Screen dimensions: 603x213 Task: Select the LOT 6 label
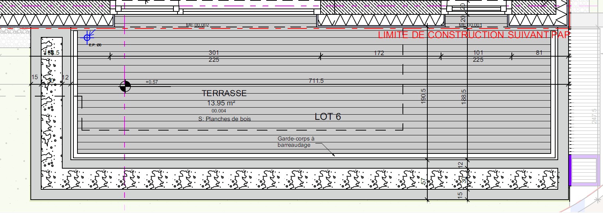click(328, 117)
